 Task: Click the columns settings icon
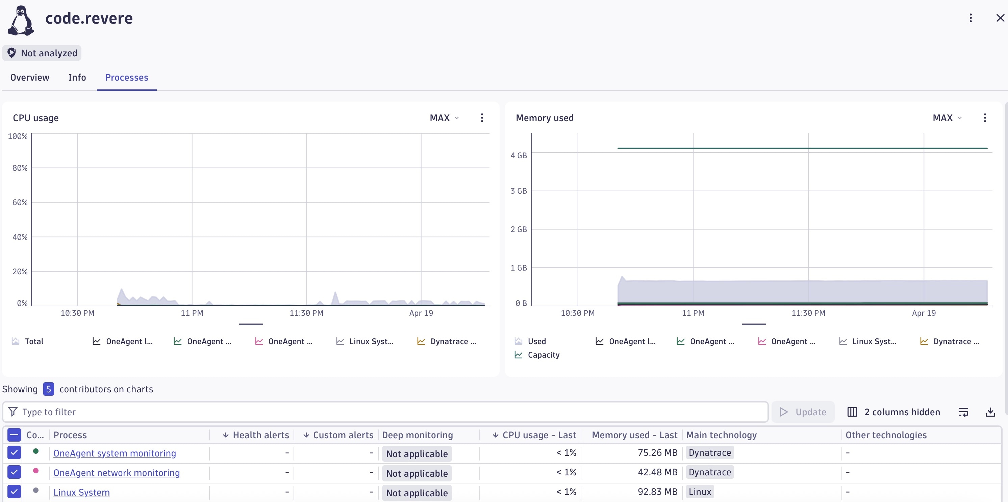point(852,412)
